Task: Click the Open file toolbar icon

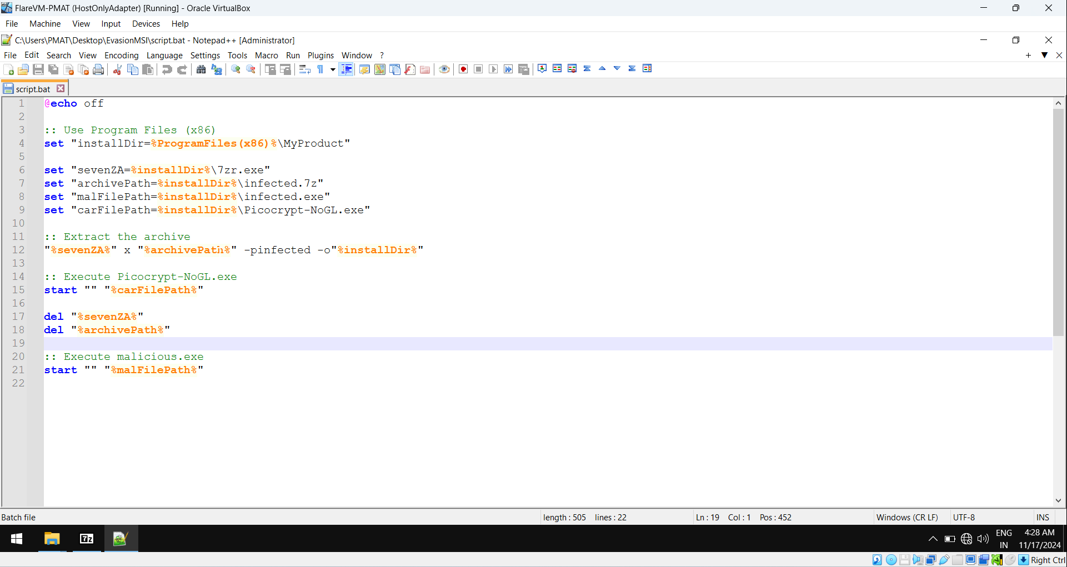Action: (x=23, y=69)
